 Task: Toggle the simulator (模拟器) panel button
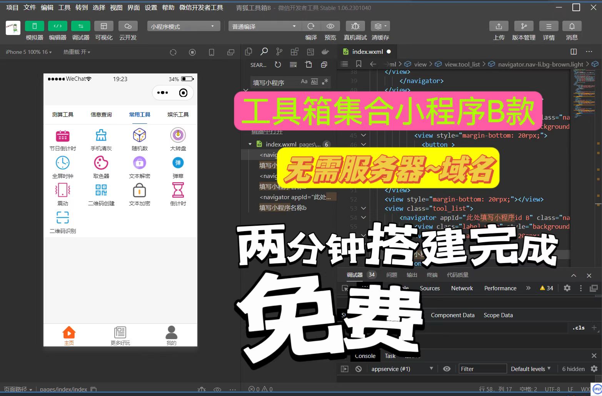click(x=35, y=26)
